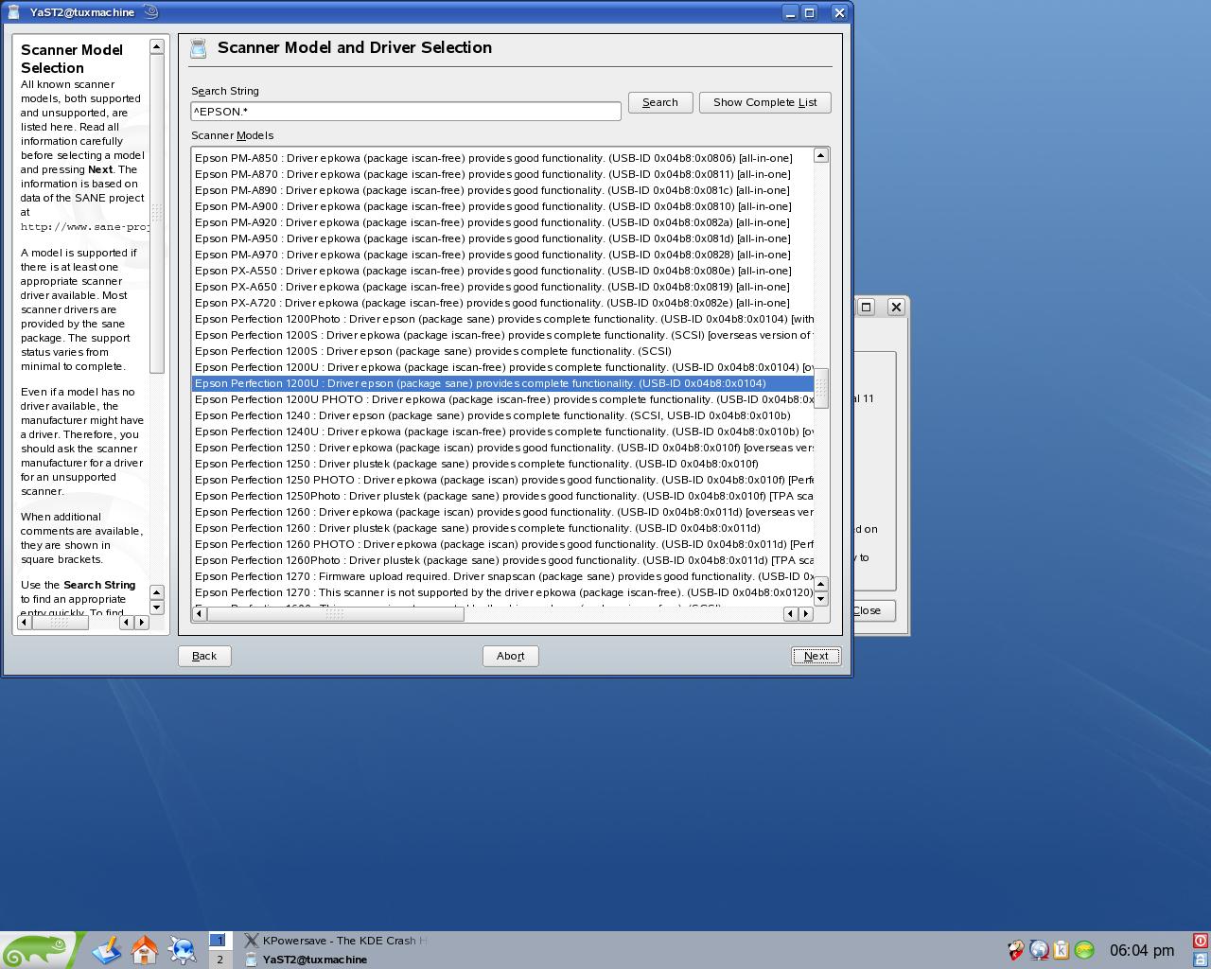Select Epson PM-A850 epkowa entry

tap(502, 158)
